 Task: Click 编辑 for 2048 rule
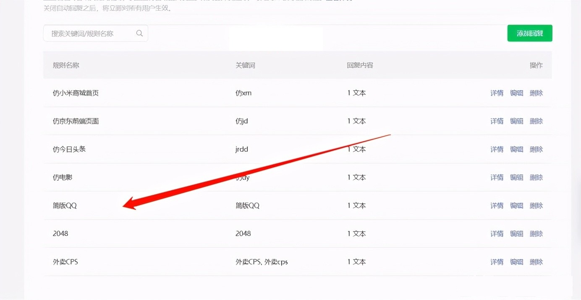coord(517,234)
